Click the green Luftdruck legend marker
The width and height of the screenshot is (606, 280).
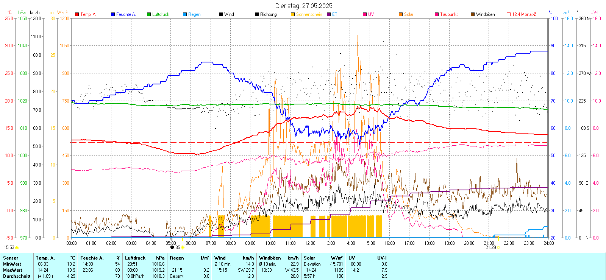click(x=149, y=14)
